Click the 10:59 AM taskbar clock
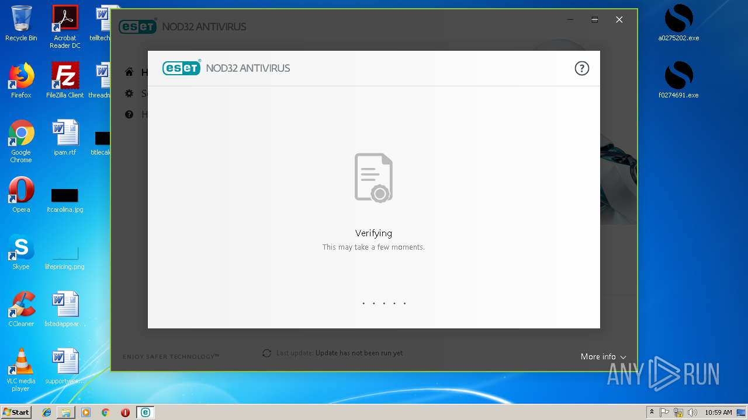The image size is (748, 420). [718, 412]
